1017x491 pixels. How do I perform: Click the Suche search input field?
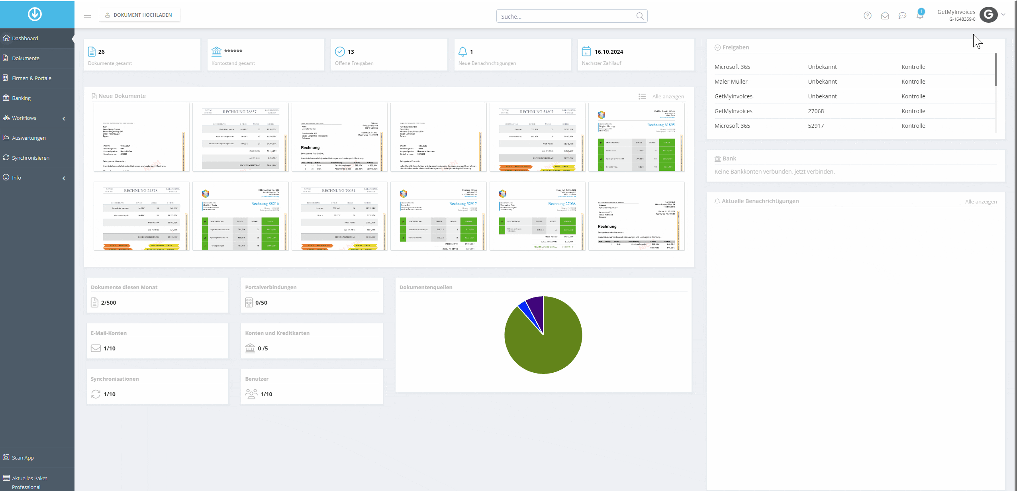pos(572,16)
